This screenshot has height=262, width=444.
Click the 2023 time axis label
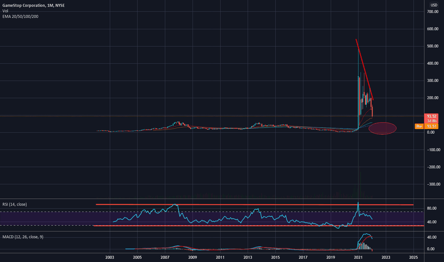click(386, 257)
